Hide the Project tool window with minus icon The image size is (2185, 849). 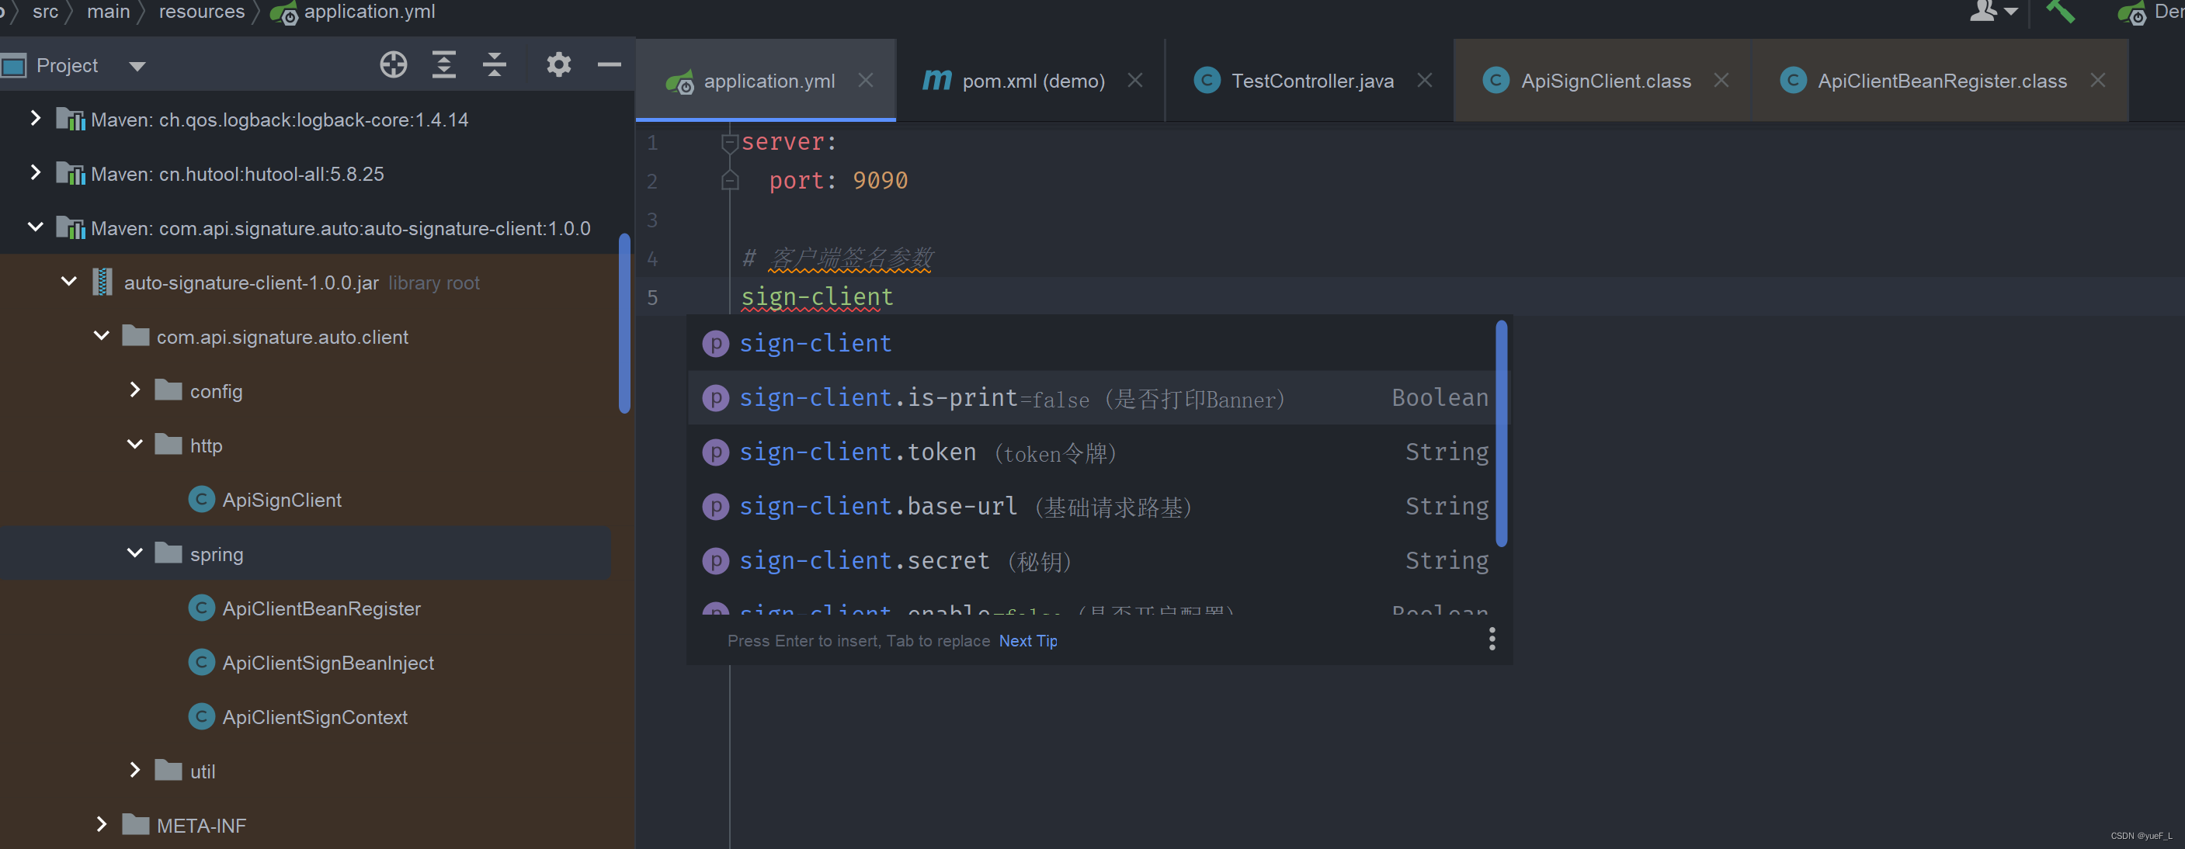(x=610, y=64)
